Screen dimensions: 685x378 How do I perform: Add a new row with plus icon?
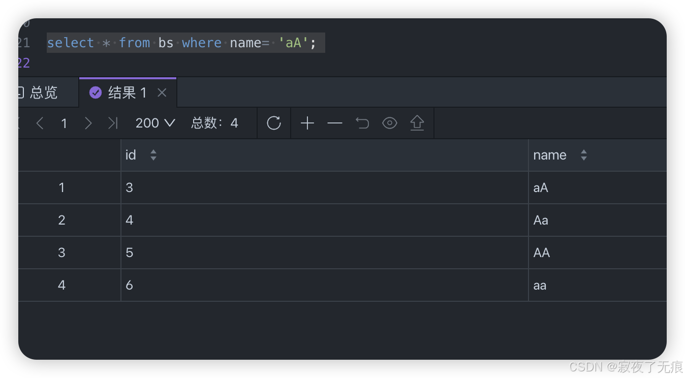[307, 123]
